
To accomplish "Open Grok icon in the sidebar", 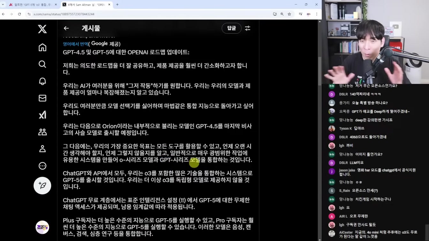I will pos(42,115).
